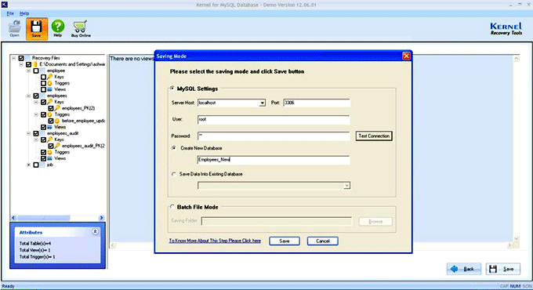Viewport: 533px width, 290px height.
Task: Click the Password input field
Action: [274, 136]
